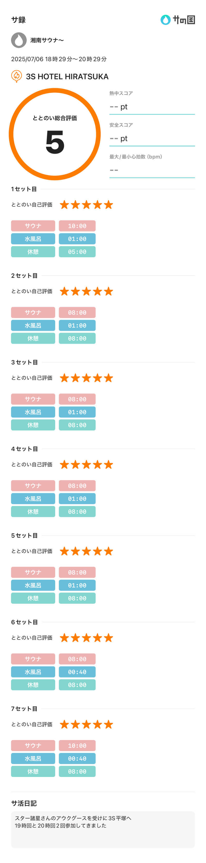Viewport: 206px width, 863px height.
Task: Click the third star in set 4 rating
Action: pos(87,465)
